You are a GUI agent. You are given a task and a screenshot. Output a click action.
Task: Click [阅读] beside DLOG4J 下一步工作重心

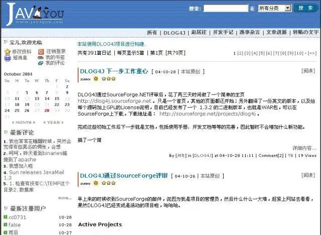tap(308, 71)
